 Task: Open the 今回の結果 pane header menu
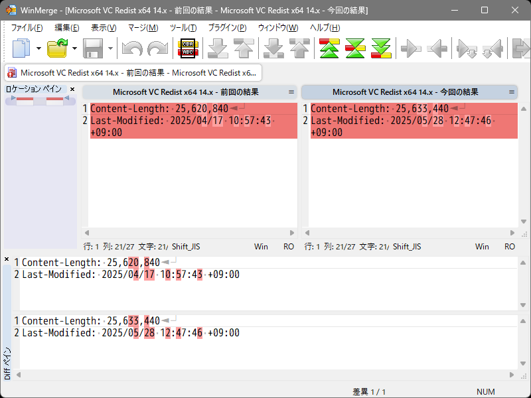click(512, 92)
